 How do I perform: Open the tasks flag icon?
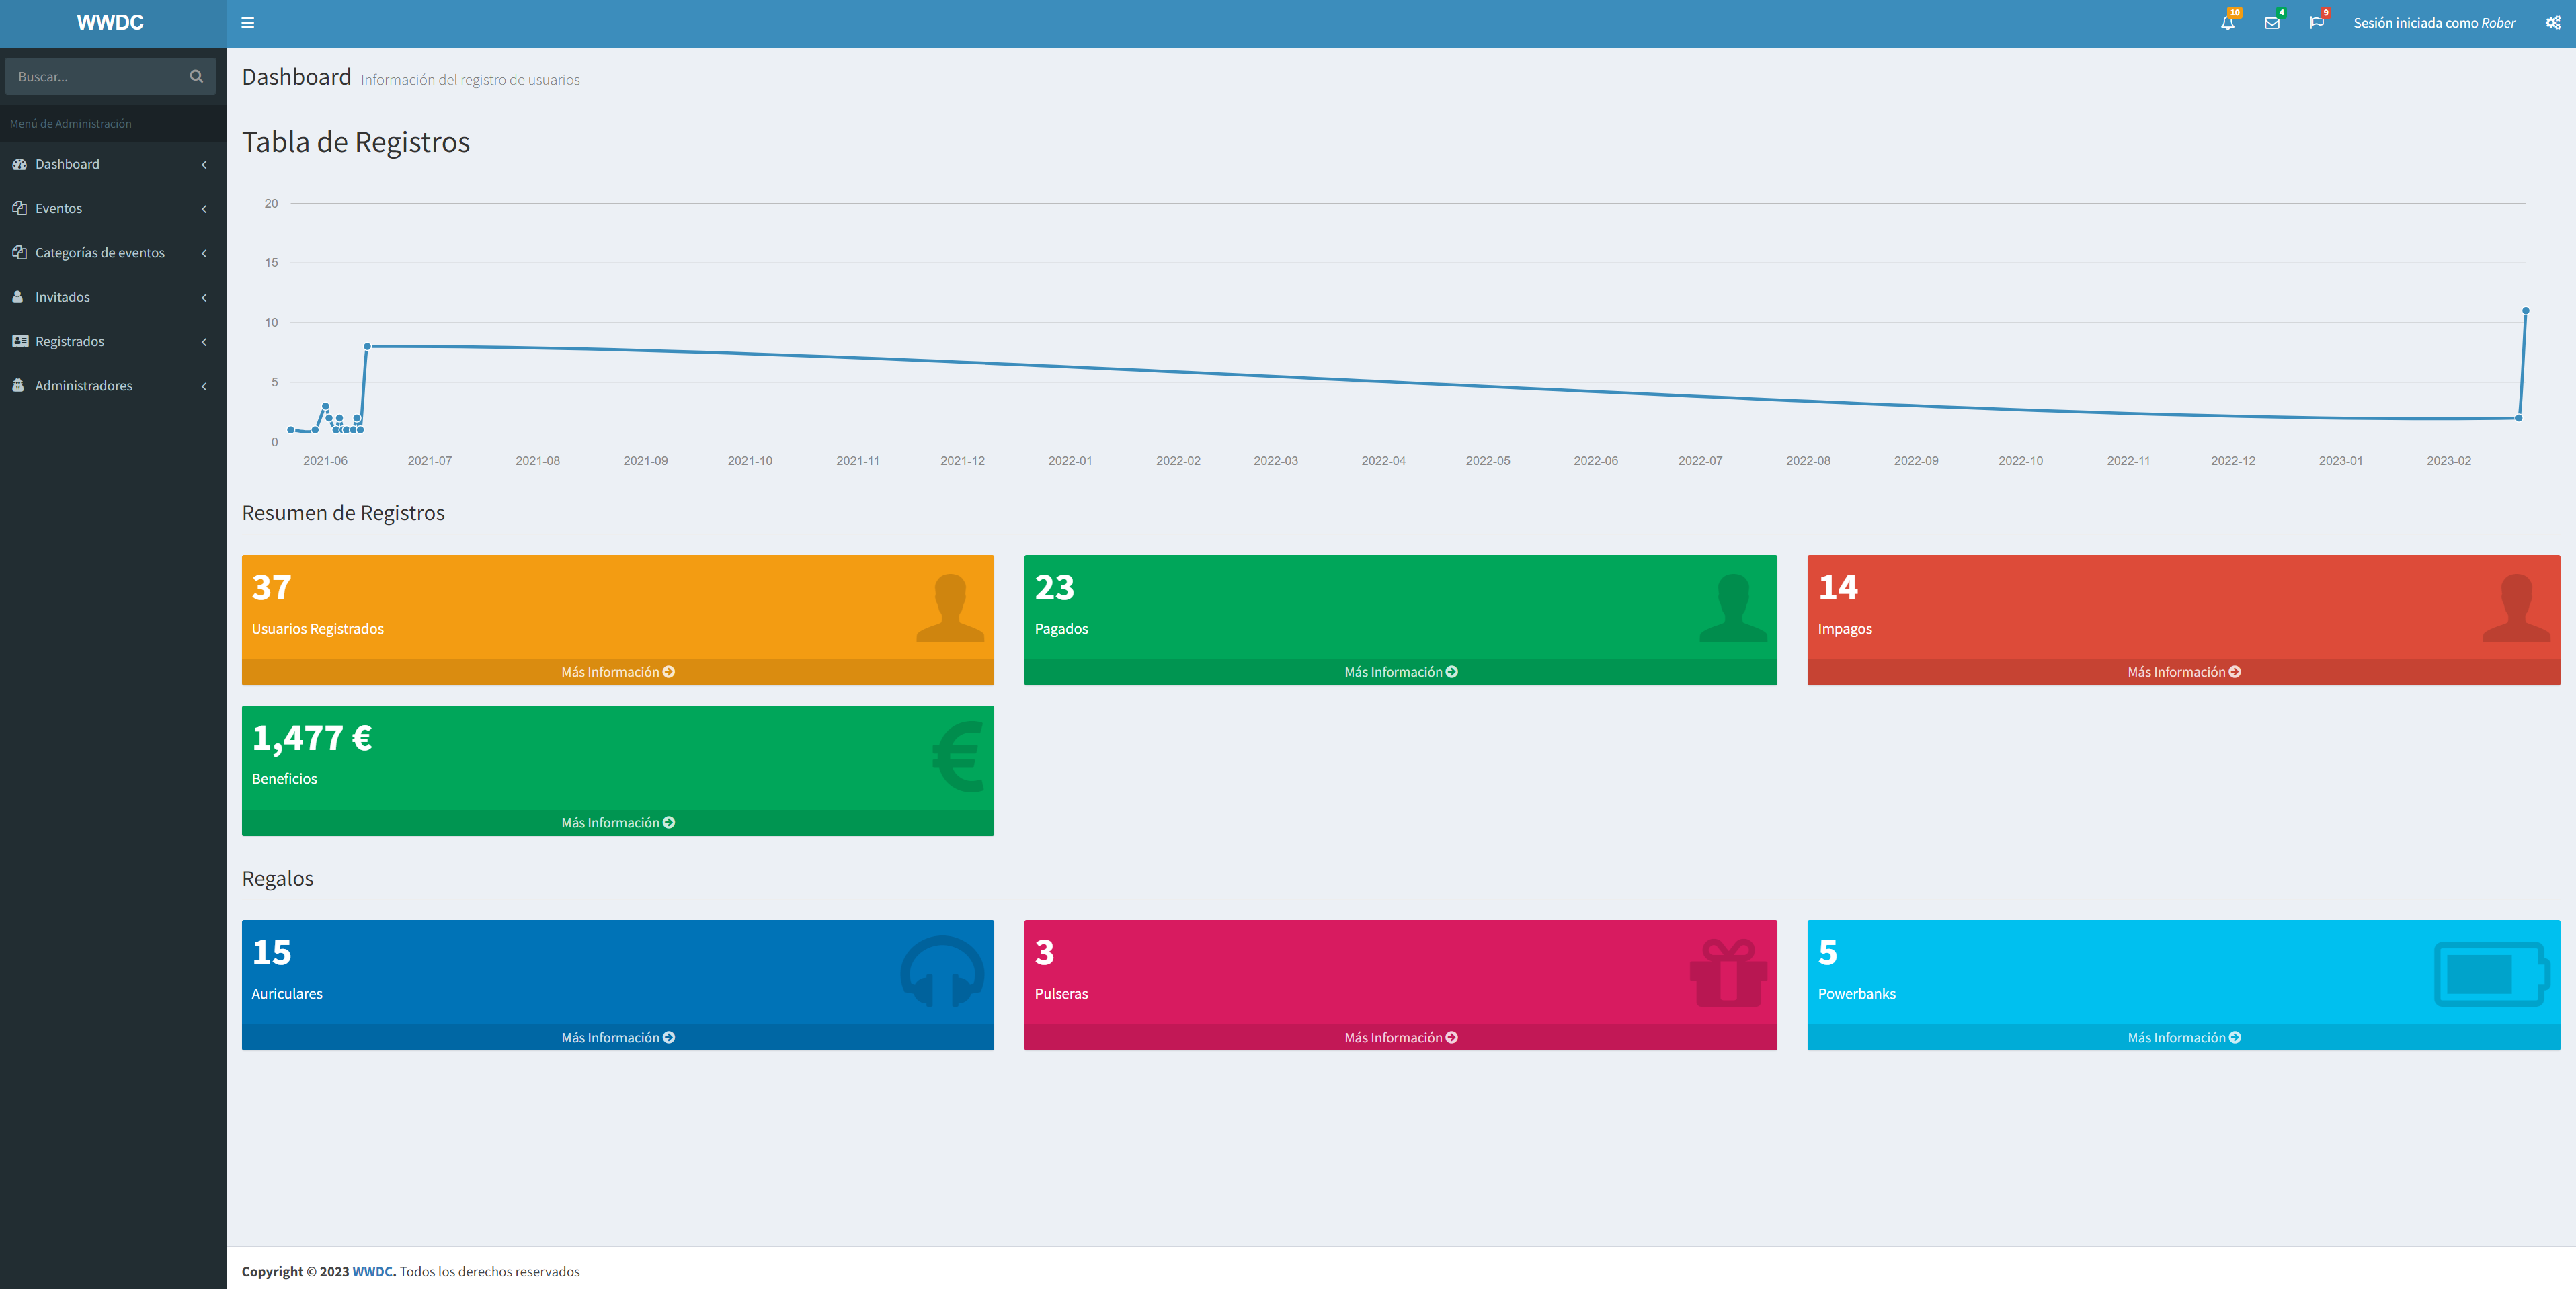pos(2316,23)
